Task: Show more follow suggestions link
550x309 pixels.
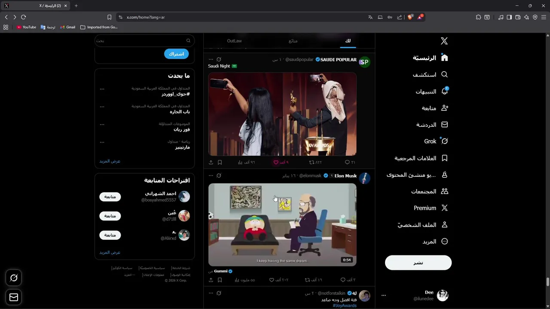Action: tap(110, 252)
